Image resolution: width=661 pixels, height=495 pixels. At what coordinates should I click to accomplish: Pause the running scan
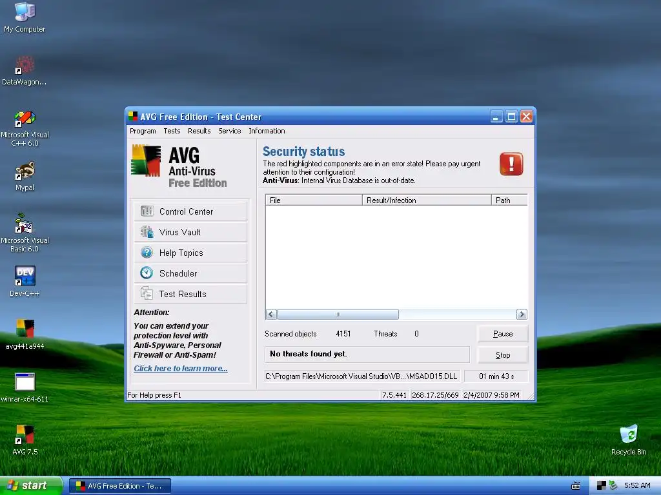(x=502, y=334)
